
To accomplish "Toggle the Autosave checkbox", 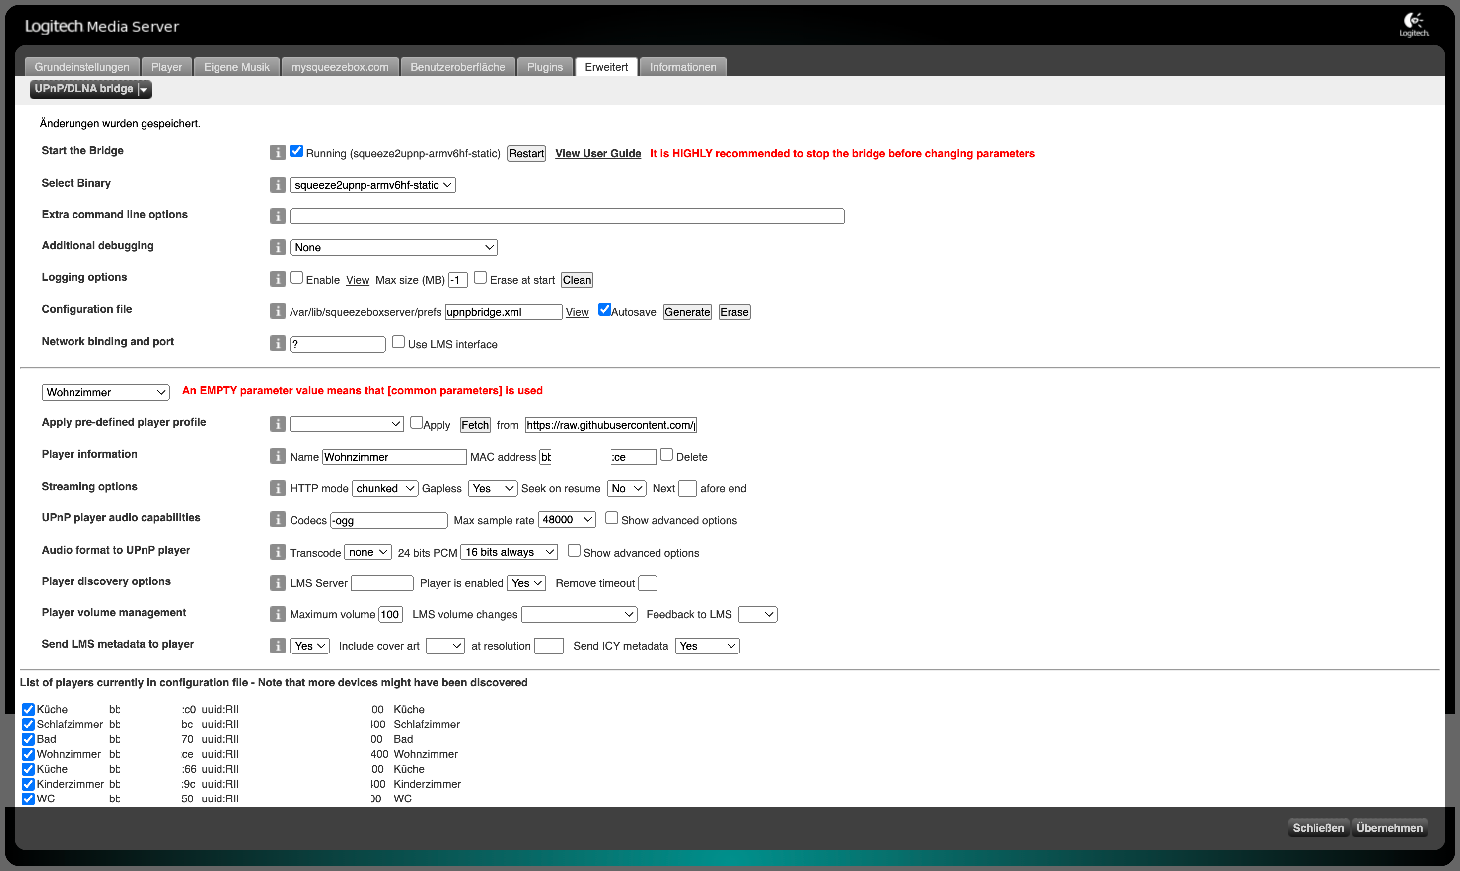I will click(x=604, y=310).
